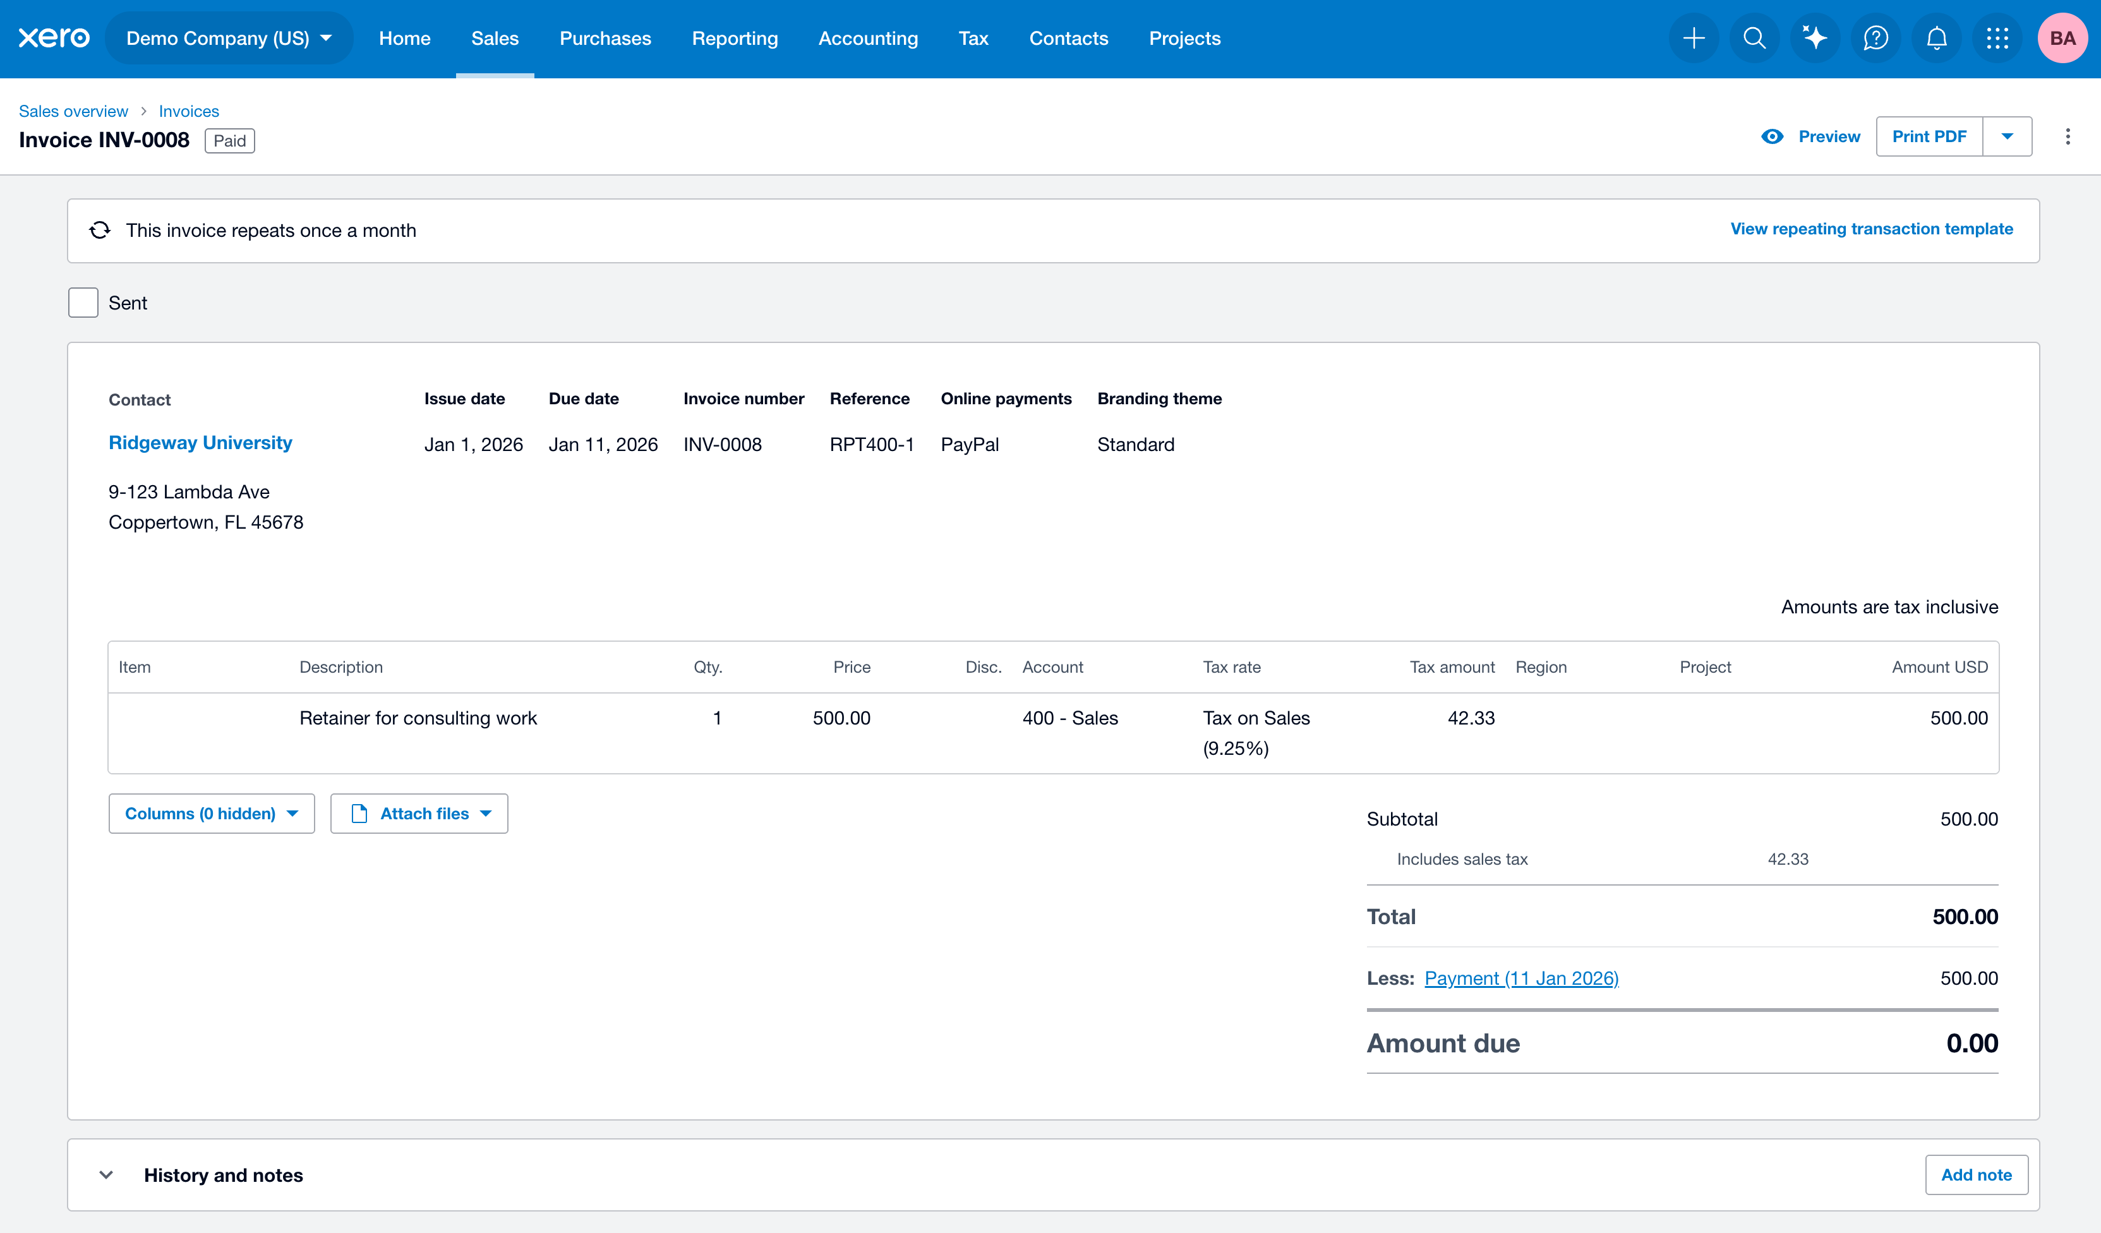The width and height of the screenshot is (2101, 1233).
Task: Open the Demo Company (US) switcher
Action: 229,39
